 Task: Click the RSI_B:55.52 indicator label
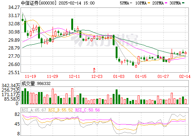pyautogui.click(x=60, y=110)
